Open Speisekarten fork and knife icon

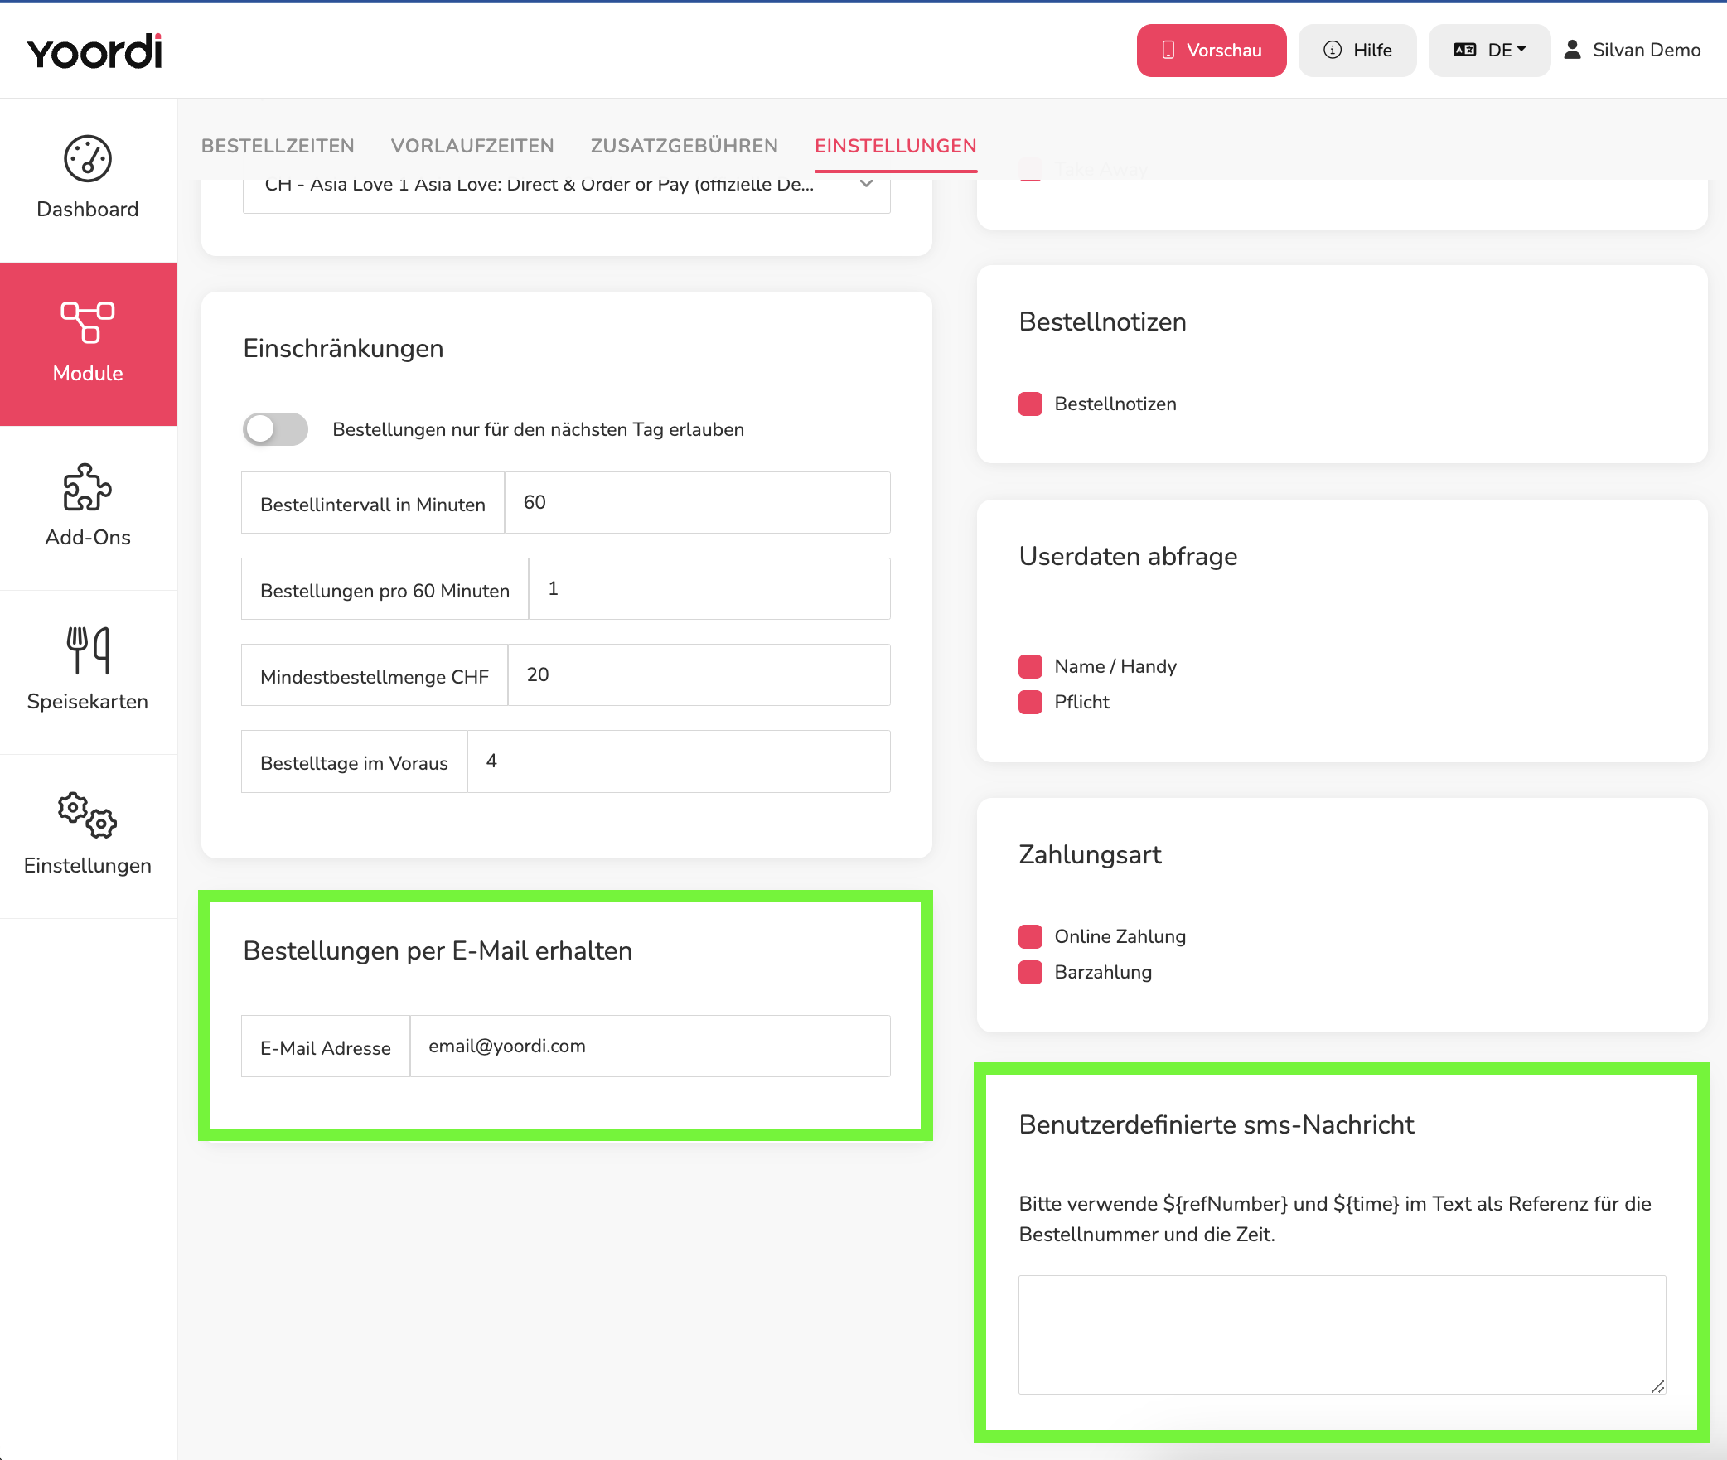pos(88,650)
